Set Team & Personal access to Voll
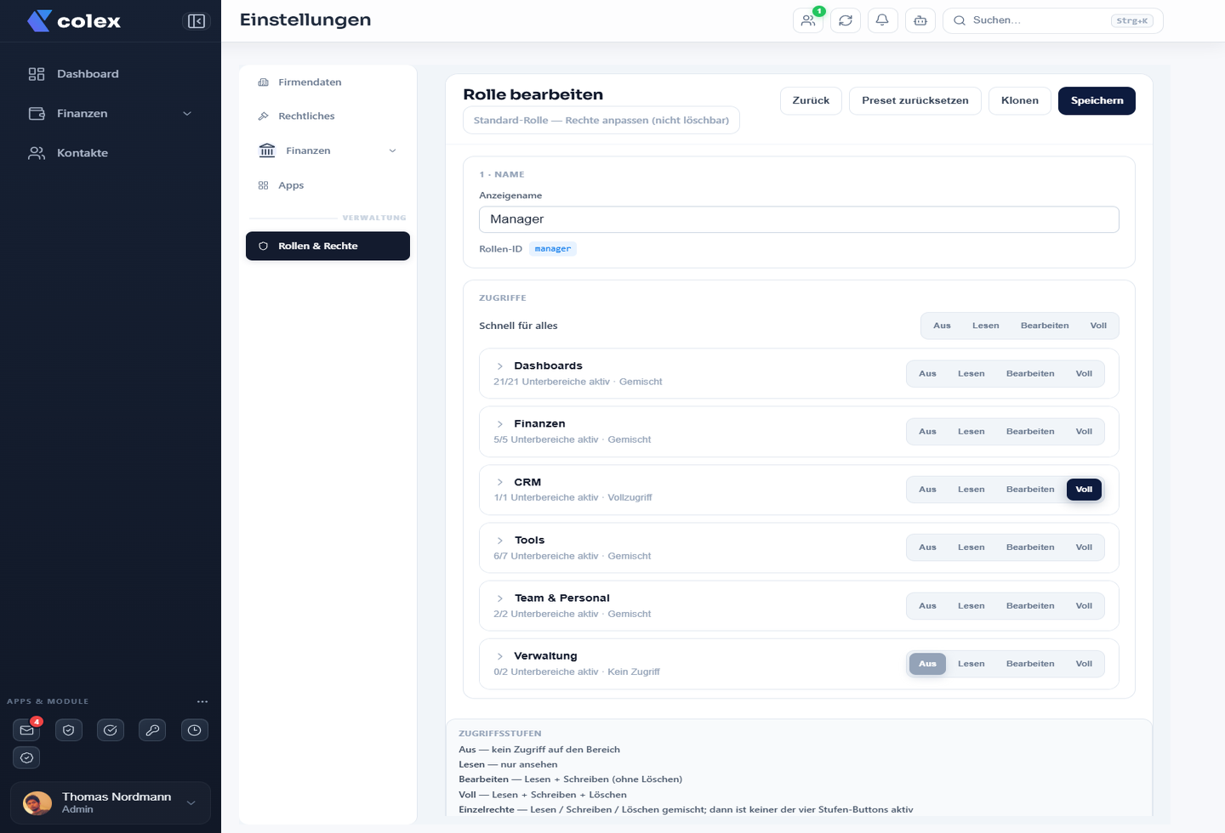This screenshot has width=1225, height=833. (x=1084, y=606)
